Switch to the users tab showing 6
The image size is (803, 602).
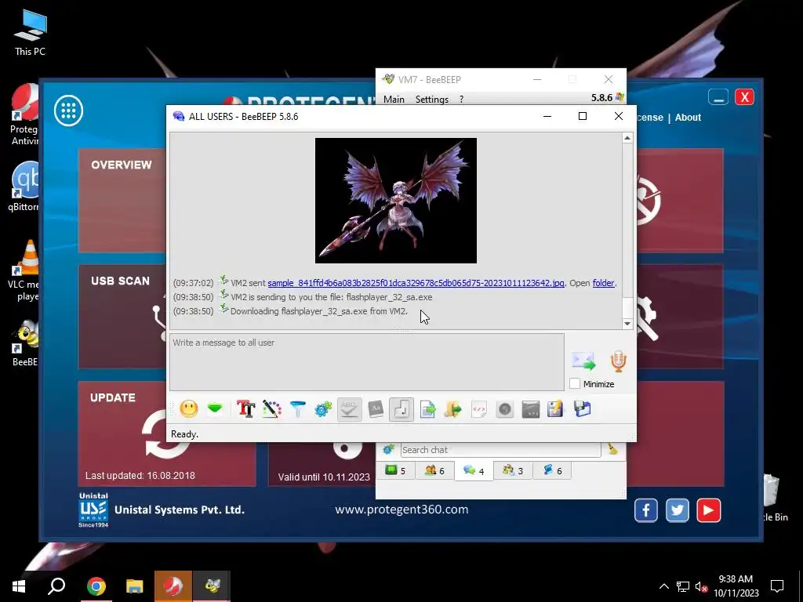click(434, 470)
